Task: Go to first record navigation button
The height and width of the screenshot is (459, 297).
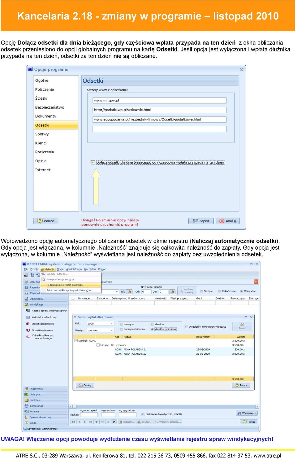Action: [x=73, y=422]
